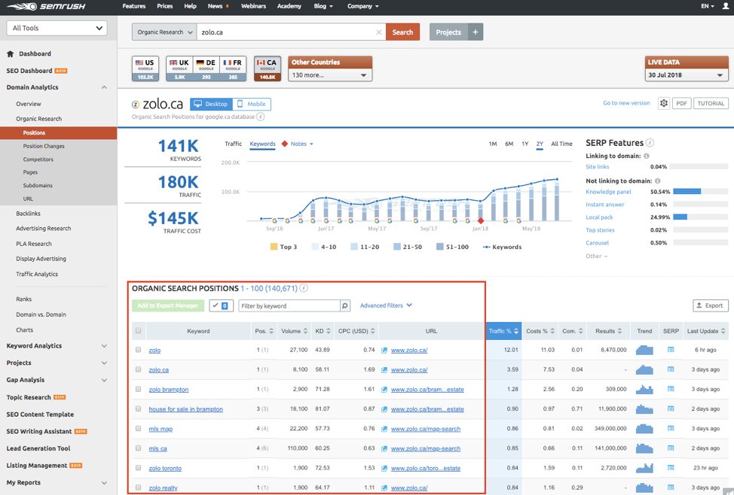Check the box for zolo realty keyword

(x=138, y=487)
